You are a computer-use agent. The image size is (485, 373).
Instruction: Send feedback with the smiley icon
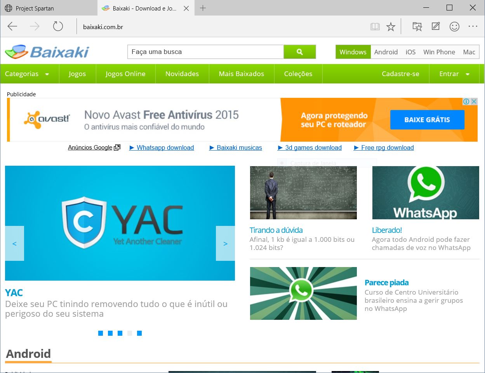pyautogui.click(x=454, y=26)
